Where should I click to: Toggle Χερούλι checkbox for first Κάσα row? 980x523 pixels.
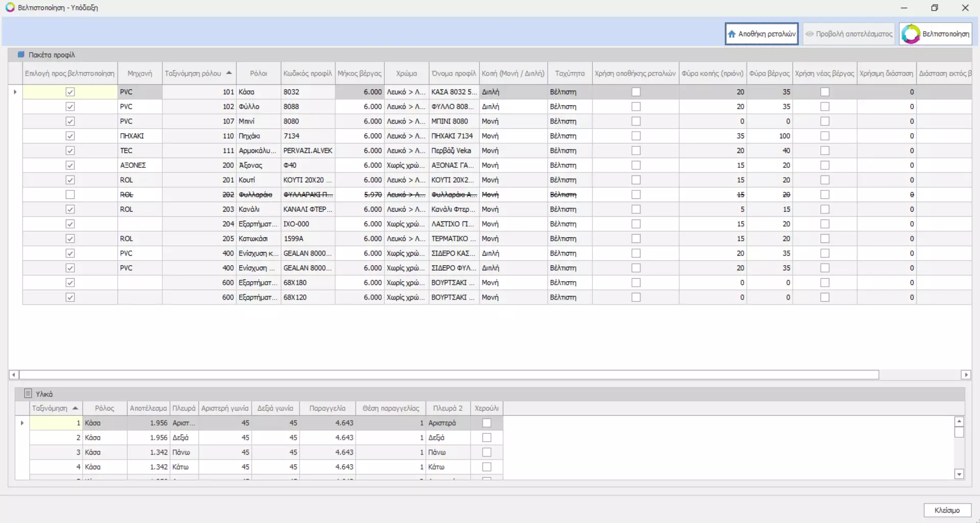pos(486,423)
